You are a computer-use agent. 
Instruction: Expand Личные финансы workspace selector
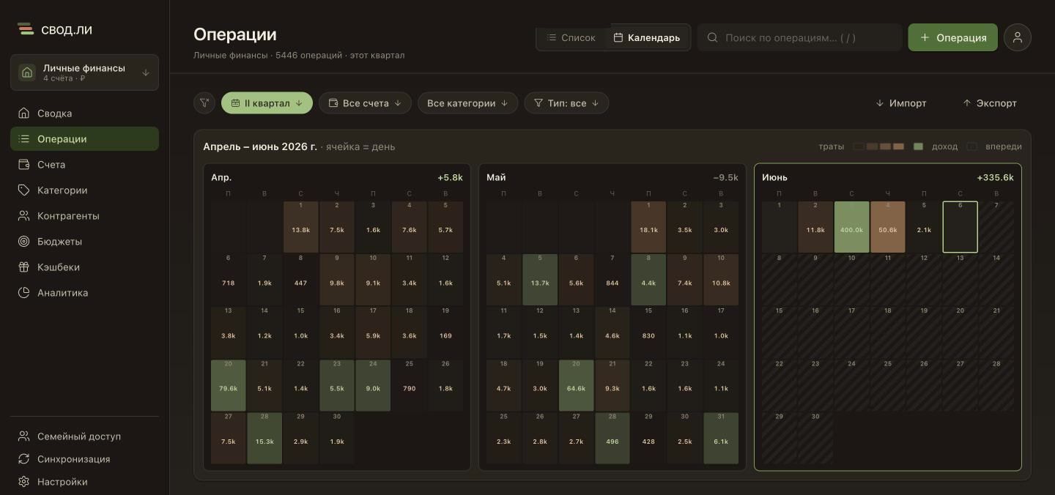pos(84,72)
